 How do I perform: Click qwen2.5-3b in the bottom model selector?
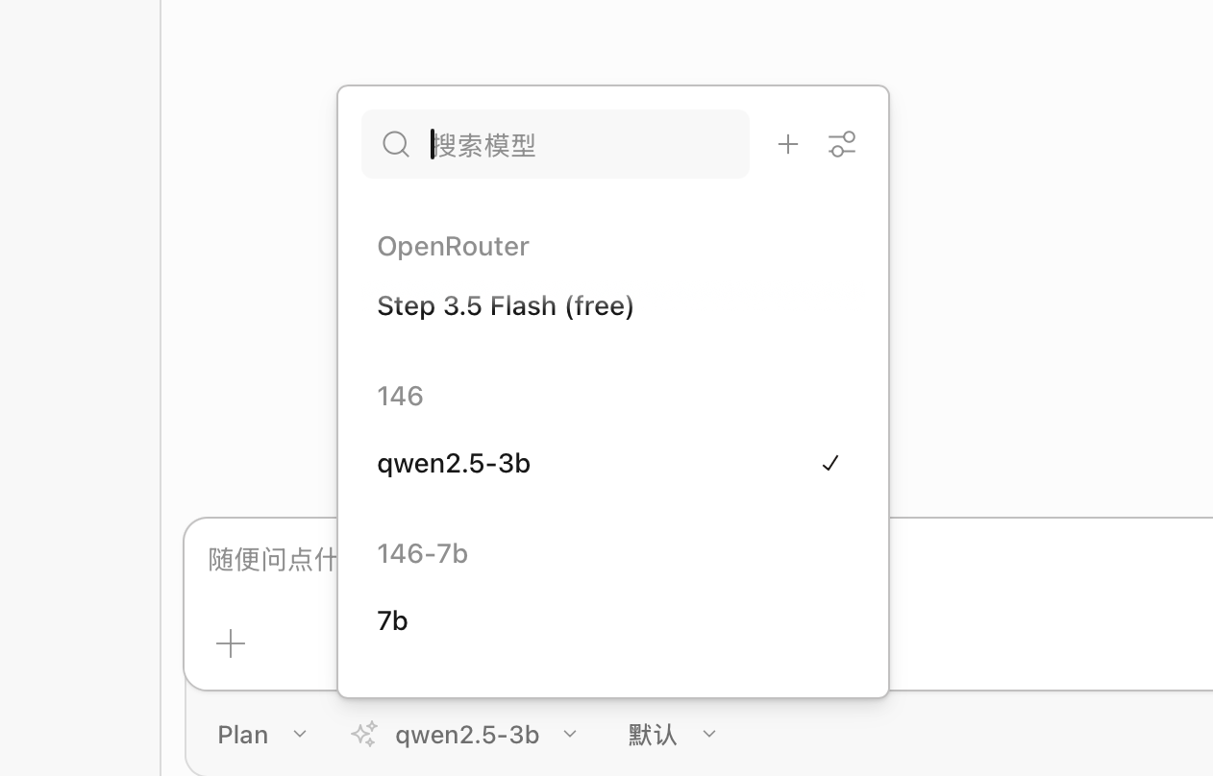467,734
